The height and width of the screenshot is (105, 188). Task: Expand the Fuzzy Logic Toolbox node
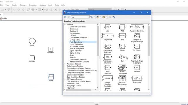click(x=65, y=86)
